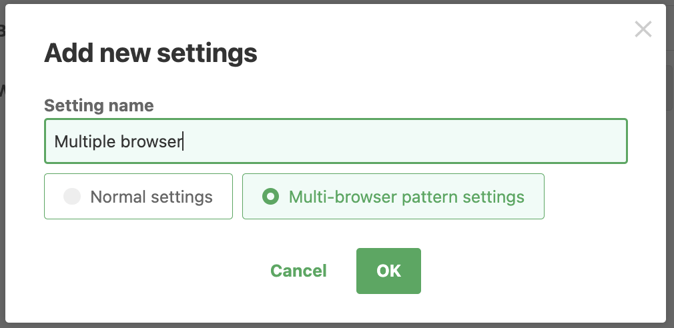Confirm new settings with OK
674x328 pixels.
pyautogui.click(x=388, y=271)
